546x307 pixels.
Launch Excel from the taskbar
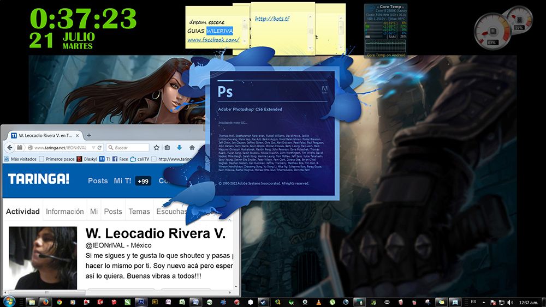click(182, 302)
